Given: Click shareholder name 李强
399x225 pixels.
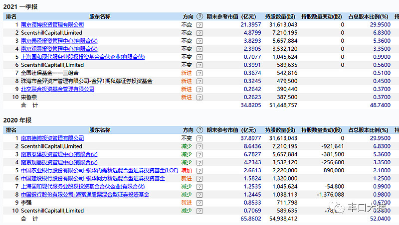Looking at the screenshot, I should [x=26, y=203].
